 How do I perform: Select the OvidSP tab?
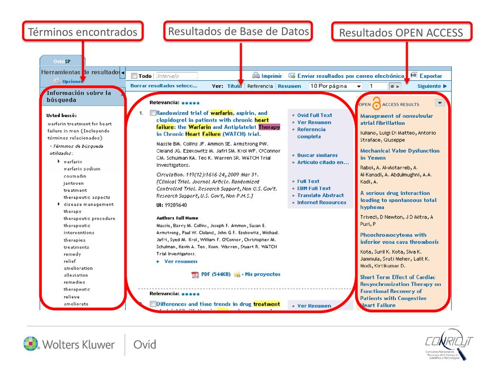[62, 61]
